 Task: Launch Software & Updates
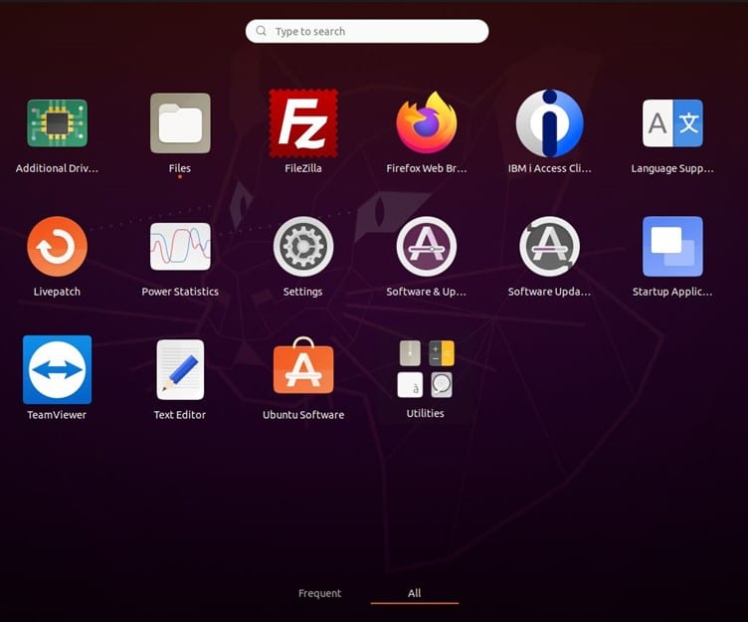pyautogui.click(x=426, y=247)
